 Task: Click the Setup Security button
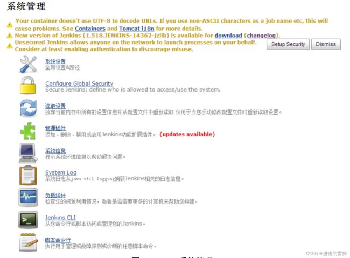click(x=288, y=44)
